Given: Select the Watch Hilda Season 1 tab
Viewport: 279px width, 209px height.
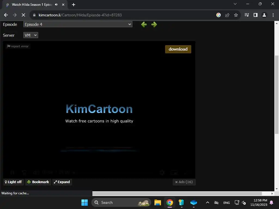Looking at the screenshot, I should click(x=32, y=5).
